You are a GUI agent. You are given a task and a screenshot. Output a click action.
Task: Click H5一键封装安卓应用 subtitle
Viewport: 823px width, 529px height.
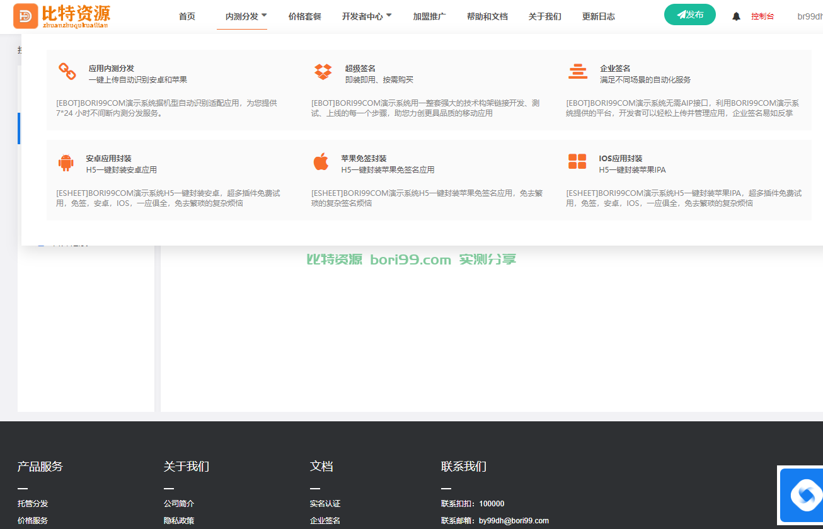point(122,170)
